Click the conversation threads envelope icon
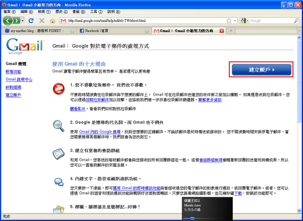Screen dimensions: 303x221 pos(59,154)
